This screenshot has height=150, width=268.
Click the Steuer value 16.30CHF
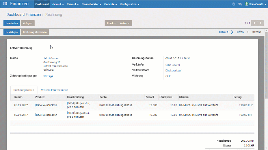tap(248, 146)
